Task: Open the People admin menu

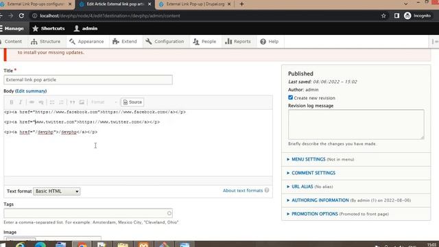Action: point(205,41)
